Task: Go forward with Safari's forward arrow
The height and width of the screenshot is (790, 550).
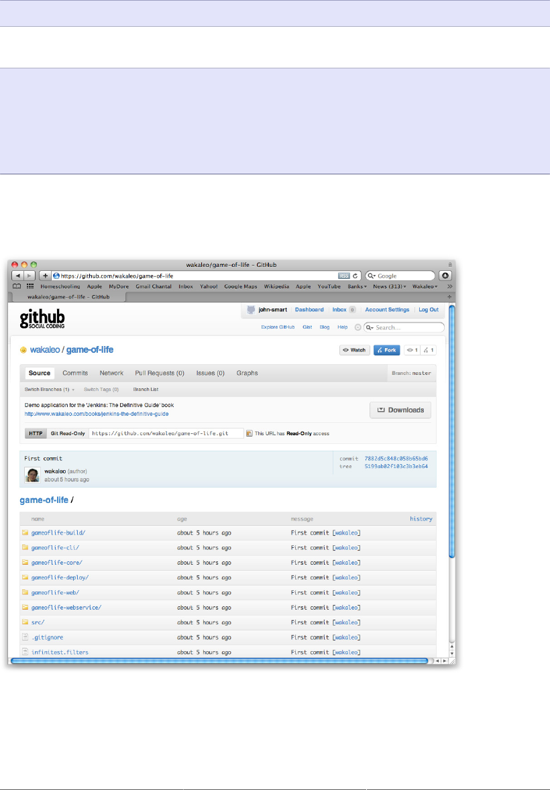Action: pyautogui.click(x=30, y=276)
